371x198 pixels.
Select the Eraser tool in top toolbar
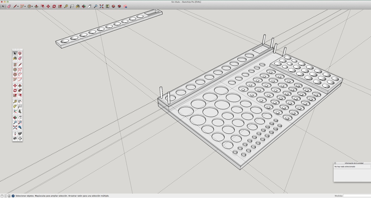[x=9, y=6]
